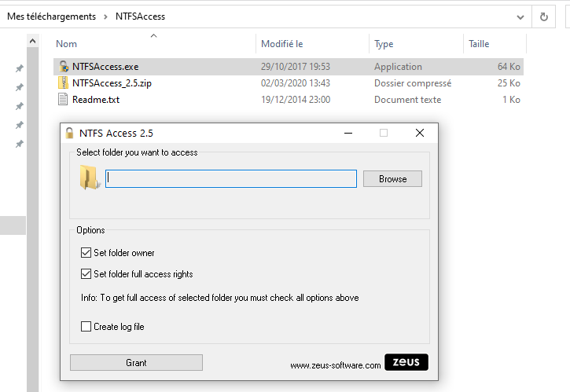Click date 29/10/2017 19:53

295,67
